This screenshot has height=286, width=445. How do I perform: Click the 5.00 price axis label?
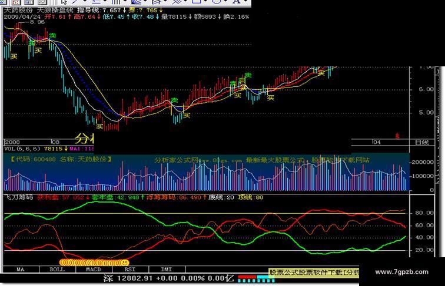pos(426,113)
